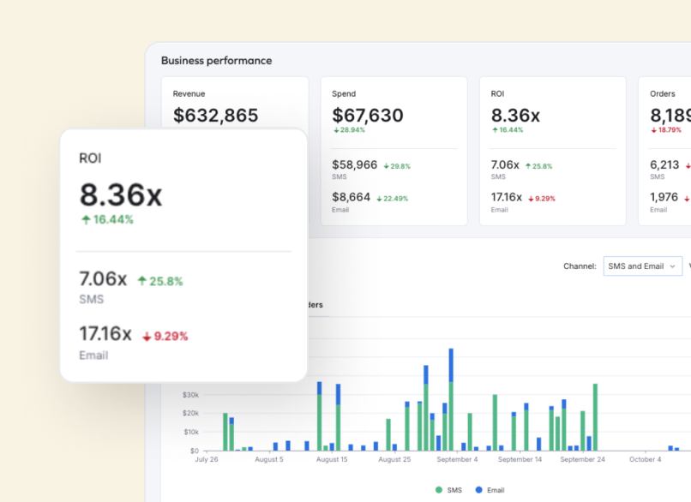Select the Revenue total $632,865
The image size is (691, 502).
point(215,116)
